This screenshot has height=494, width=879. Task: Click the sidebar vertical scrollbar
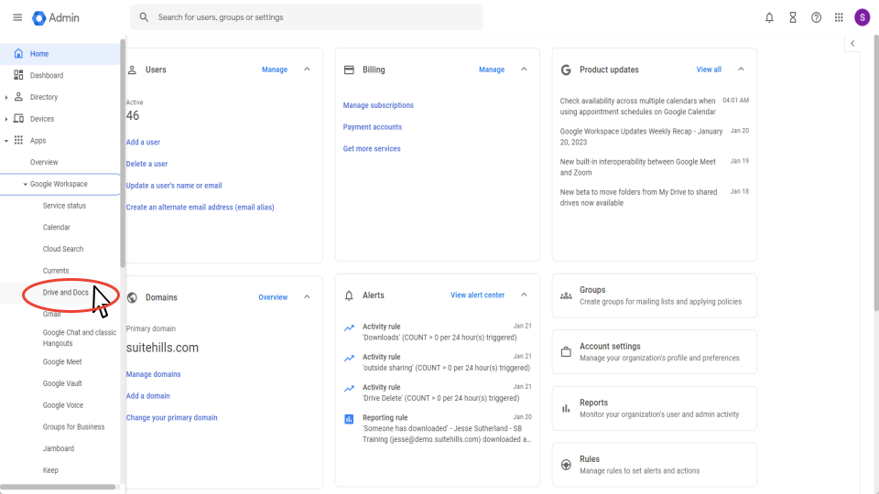click(123, 154)
